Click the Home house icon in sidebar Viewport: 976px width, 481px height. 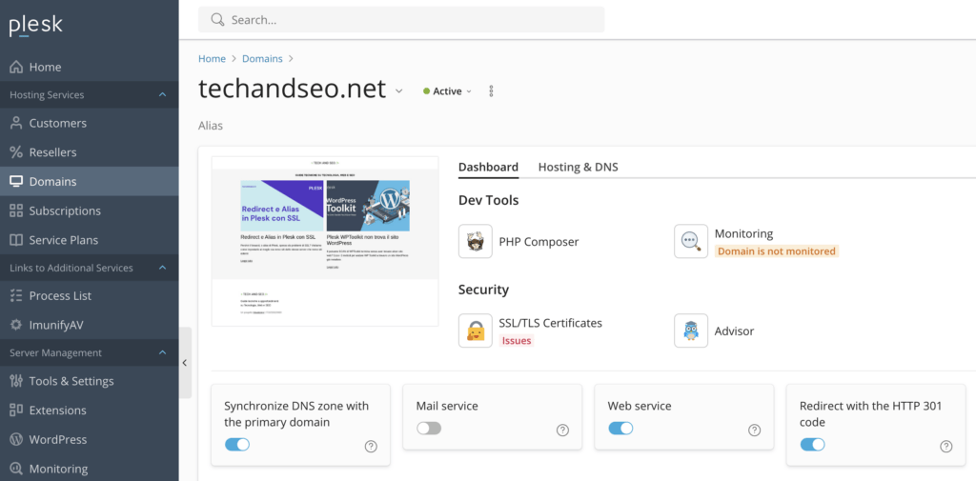[x=17, y=67]
